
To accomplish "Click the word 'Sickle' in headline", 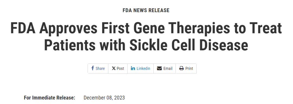I will [149, 45].
